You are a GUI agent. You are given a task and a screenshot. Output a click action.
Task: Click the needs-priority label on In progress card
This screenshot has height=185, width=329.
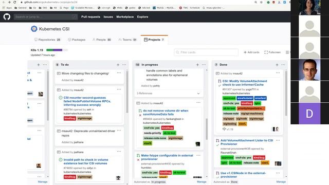[x=152, y=133]
